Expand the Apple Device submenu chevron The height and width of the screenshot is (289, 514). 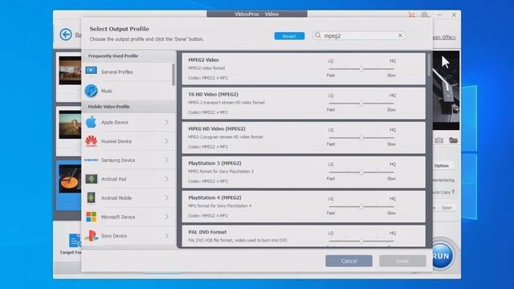[167, 122]
